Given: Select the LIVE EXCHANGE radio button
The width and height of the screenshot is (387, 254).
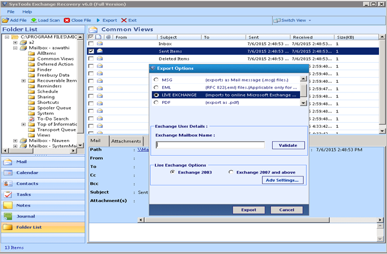Looking at the screenshot, I should (x=156, y=95).
